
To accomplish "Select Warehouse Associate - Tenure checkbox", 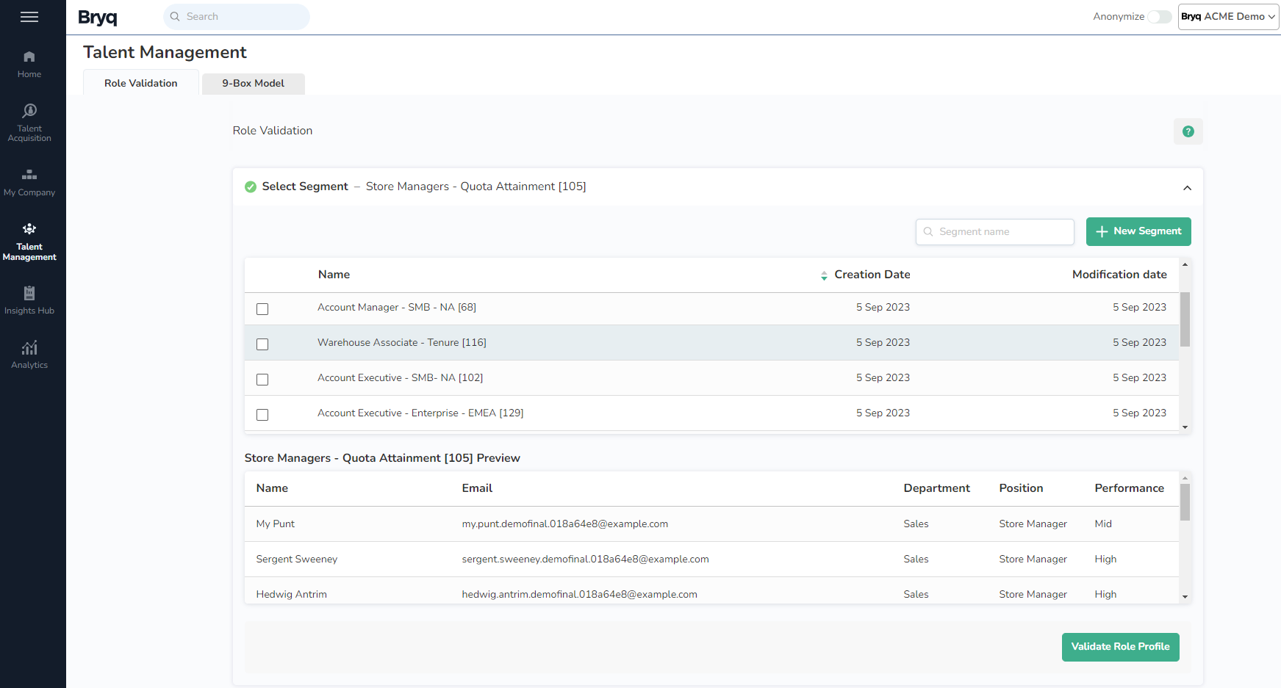I will click(262, 344).
